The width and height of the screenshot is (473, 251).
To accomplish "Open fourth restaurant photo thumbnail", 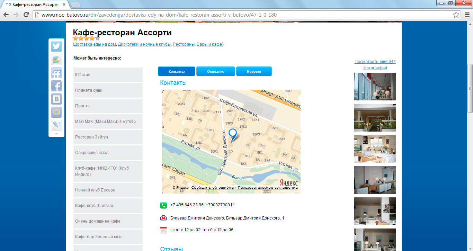I will click(x=375, y=180).
